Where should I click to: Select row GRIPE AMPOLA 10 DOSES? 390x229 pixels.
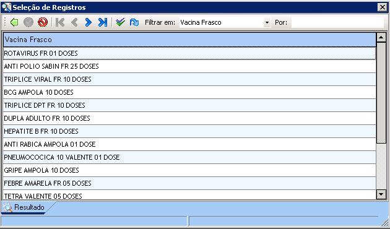pyautogui.click(x=189, y=170)
